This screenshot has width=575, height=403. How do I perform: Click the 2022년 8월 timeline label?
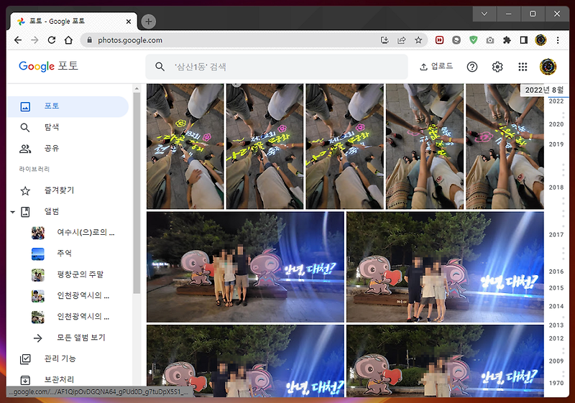pyautogui.click(x=544, y=90)
